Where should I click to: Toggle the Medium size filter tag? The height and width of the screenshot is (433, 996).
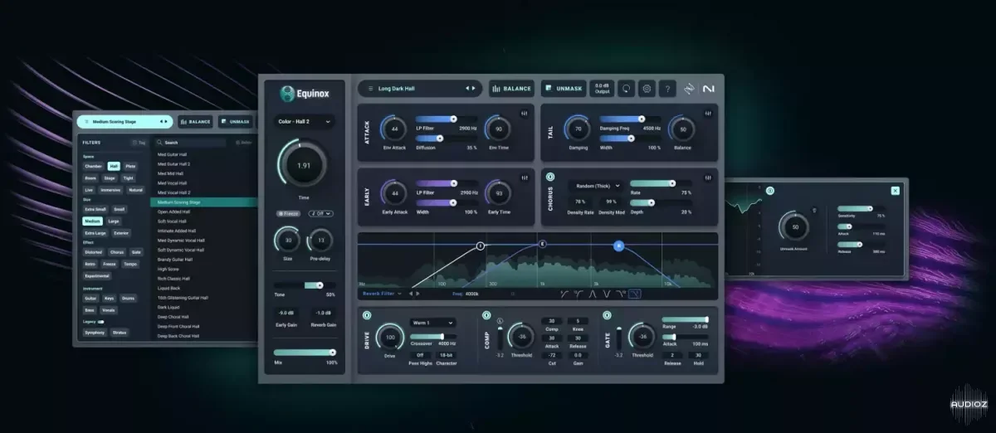pyautogui.click(x=92, y=221)
